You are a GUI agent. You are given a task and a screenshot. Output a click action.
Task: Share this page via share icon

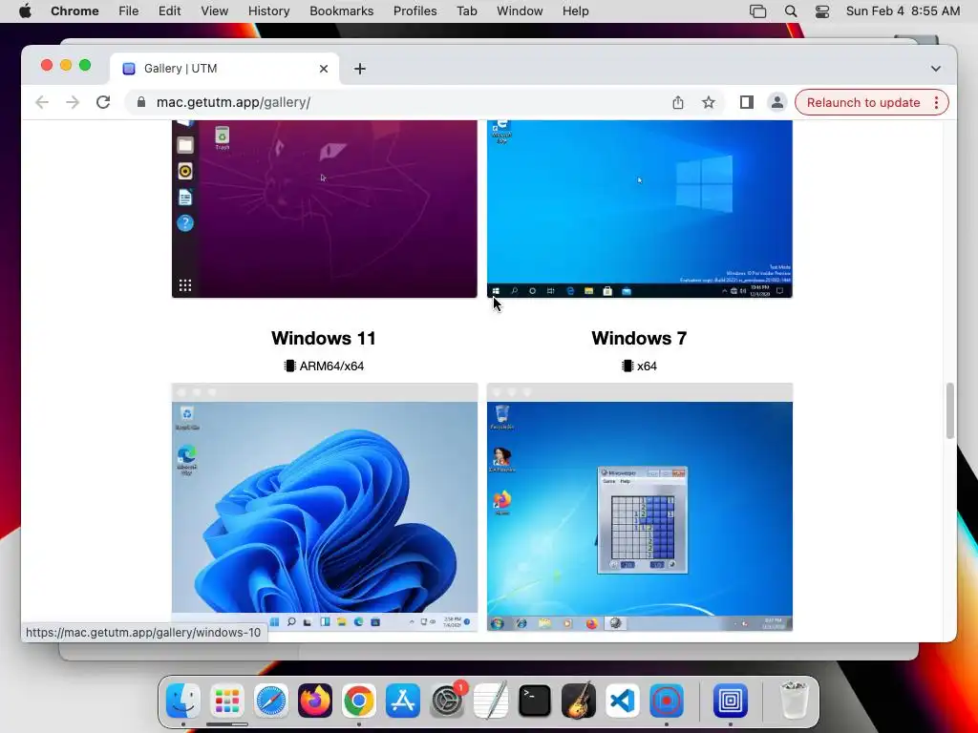pyautogui.click(x=678, y=102)
